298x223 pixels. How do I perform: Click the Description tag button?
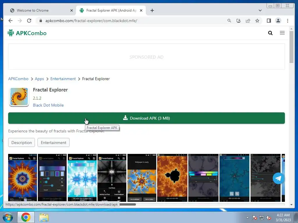(x=22, y=142)
